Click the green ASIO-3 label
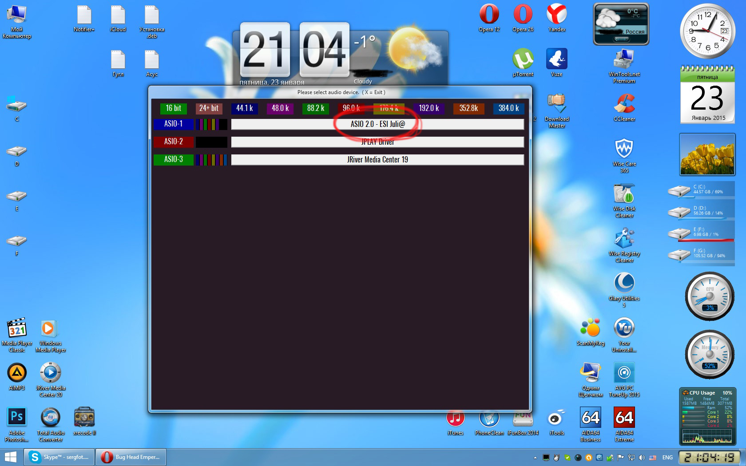This screenshot has width=746, height=466. 173,160
